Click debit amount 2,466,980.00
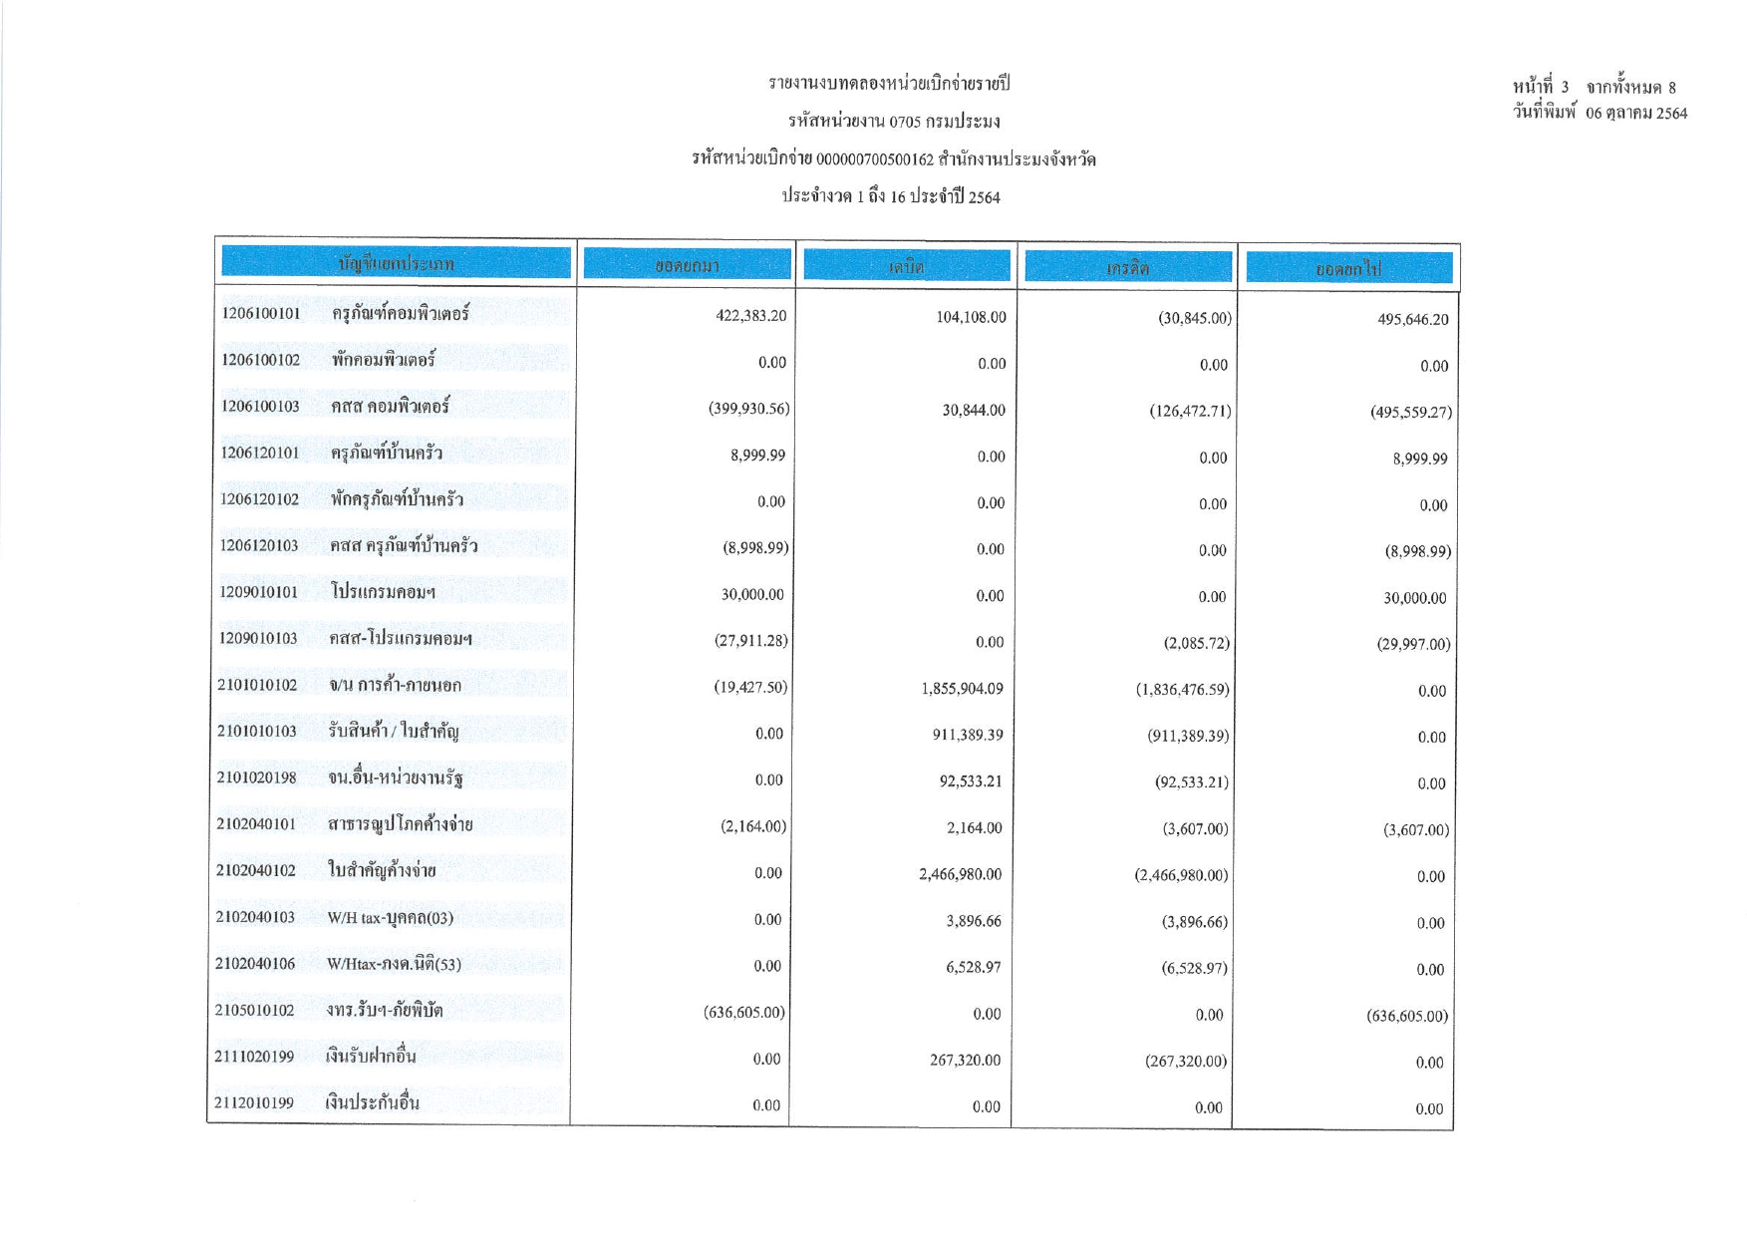The image size is (1747, 1236). point(960,874)
